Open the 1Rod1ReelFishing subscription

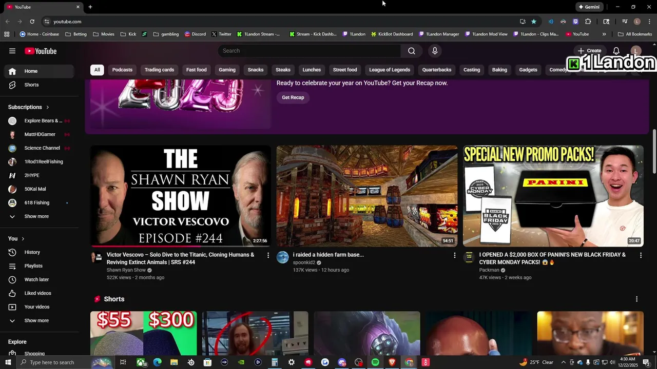coord(40,161)
